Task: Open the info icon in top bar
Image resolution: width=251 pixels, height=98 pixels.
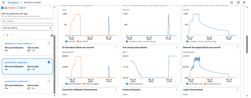Action: [x=231, y=2]
